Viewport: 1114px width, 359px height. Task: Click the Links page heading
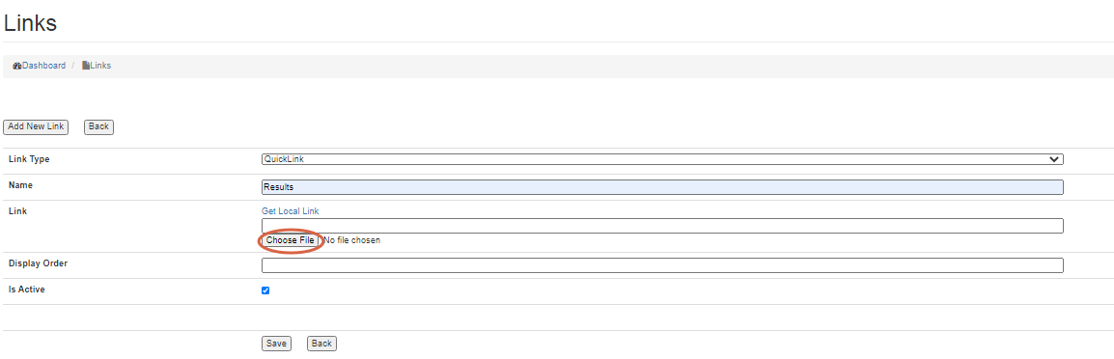(x=30, y=23)
